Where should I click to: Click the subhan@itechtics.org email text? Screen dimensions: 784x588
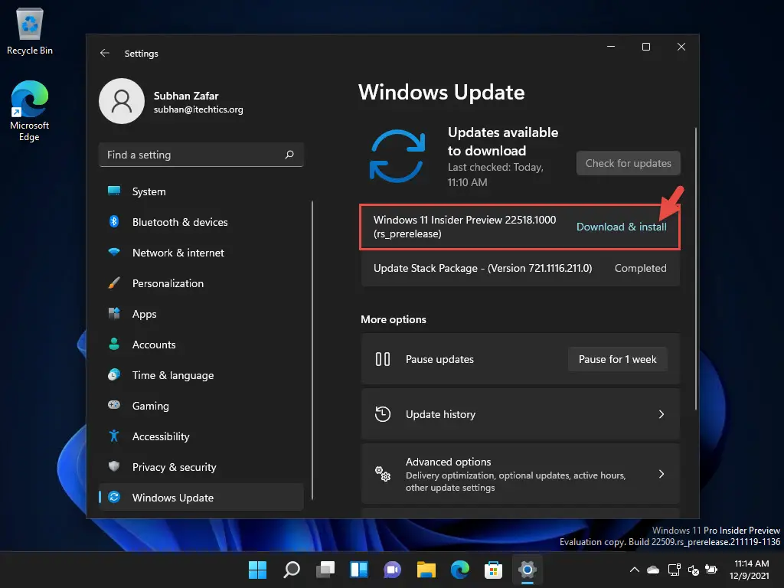pos(198,109)
